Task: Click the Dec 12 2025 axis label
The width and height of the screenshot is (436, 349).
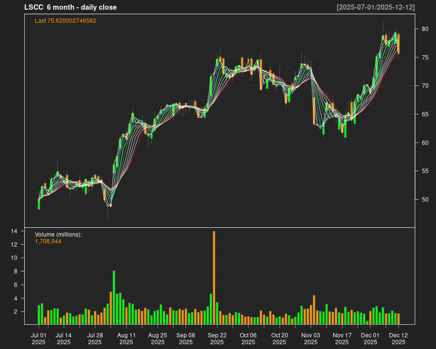Action: pyautogui.click(x=398, y=338)
